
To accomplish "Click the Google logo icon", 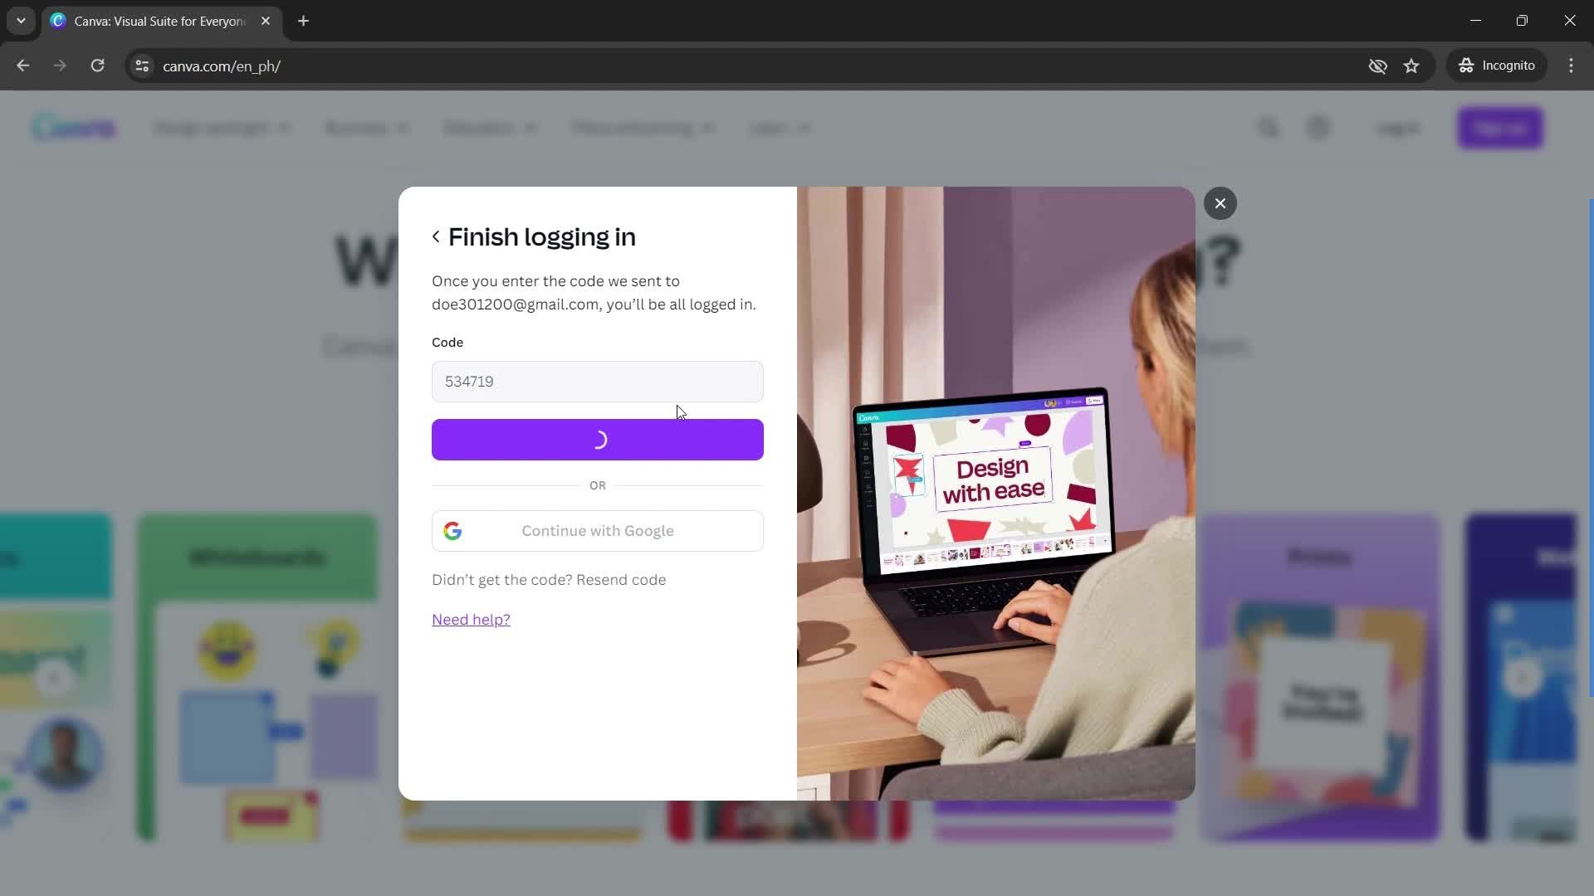I will 453,531.
